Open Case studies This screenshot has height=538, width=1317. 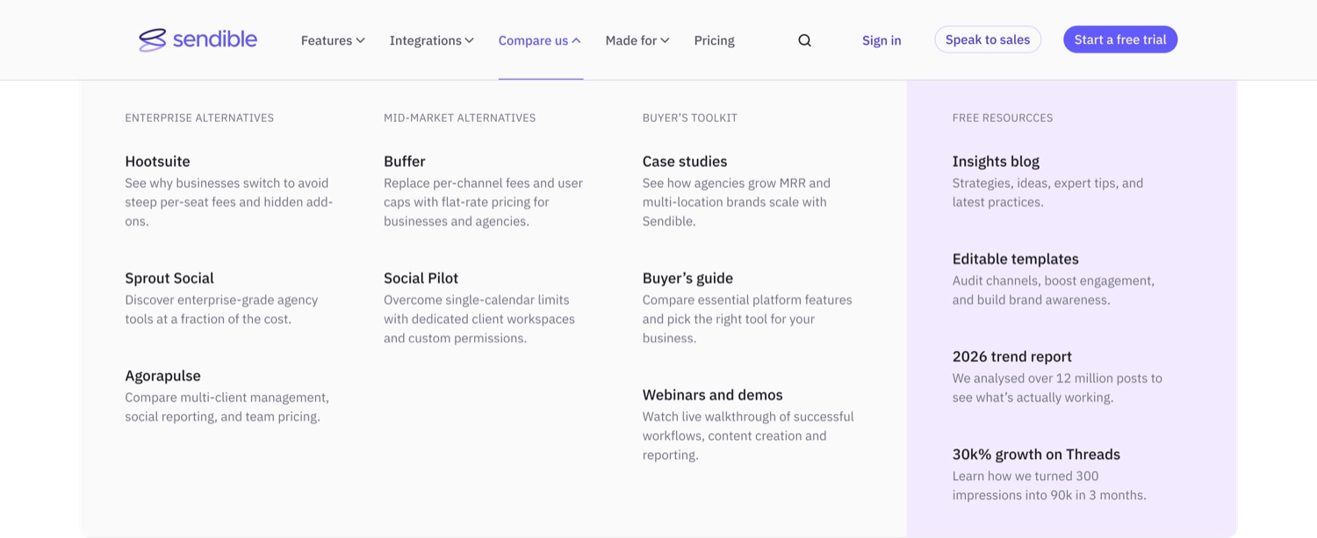[x=685, y=161]
